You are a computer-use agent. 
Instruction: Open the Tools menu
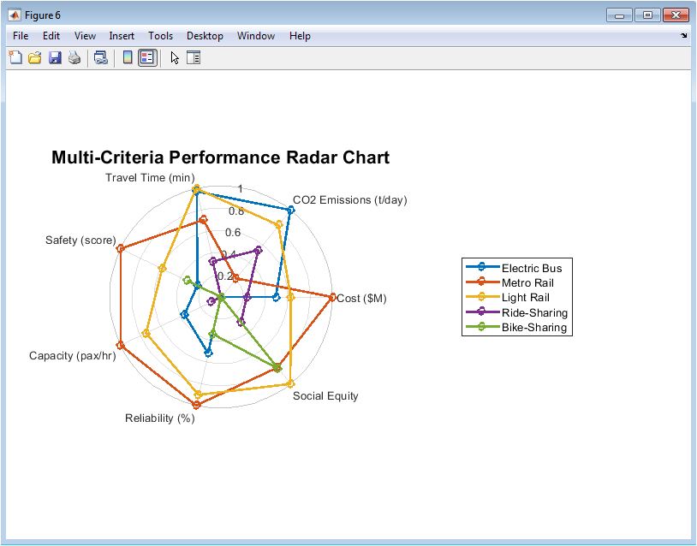(160, 36)
